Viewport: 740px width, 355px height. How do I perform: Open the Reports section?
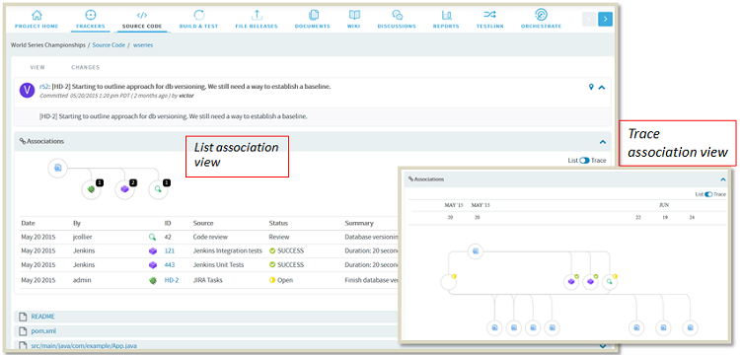(446, 20)
